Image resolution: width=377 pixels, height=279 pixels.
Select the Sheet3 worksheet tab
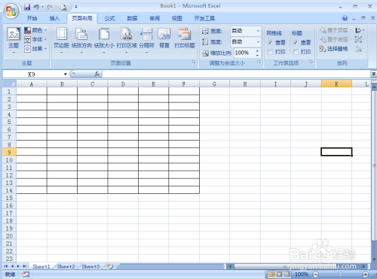click(x=90, y=266)
